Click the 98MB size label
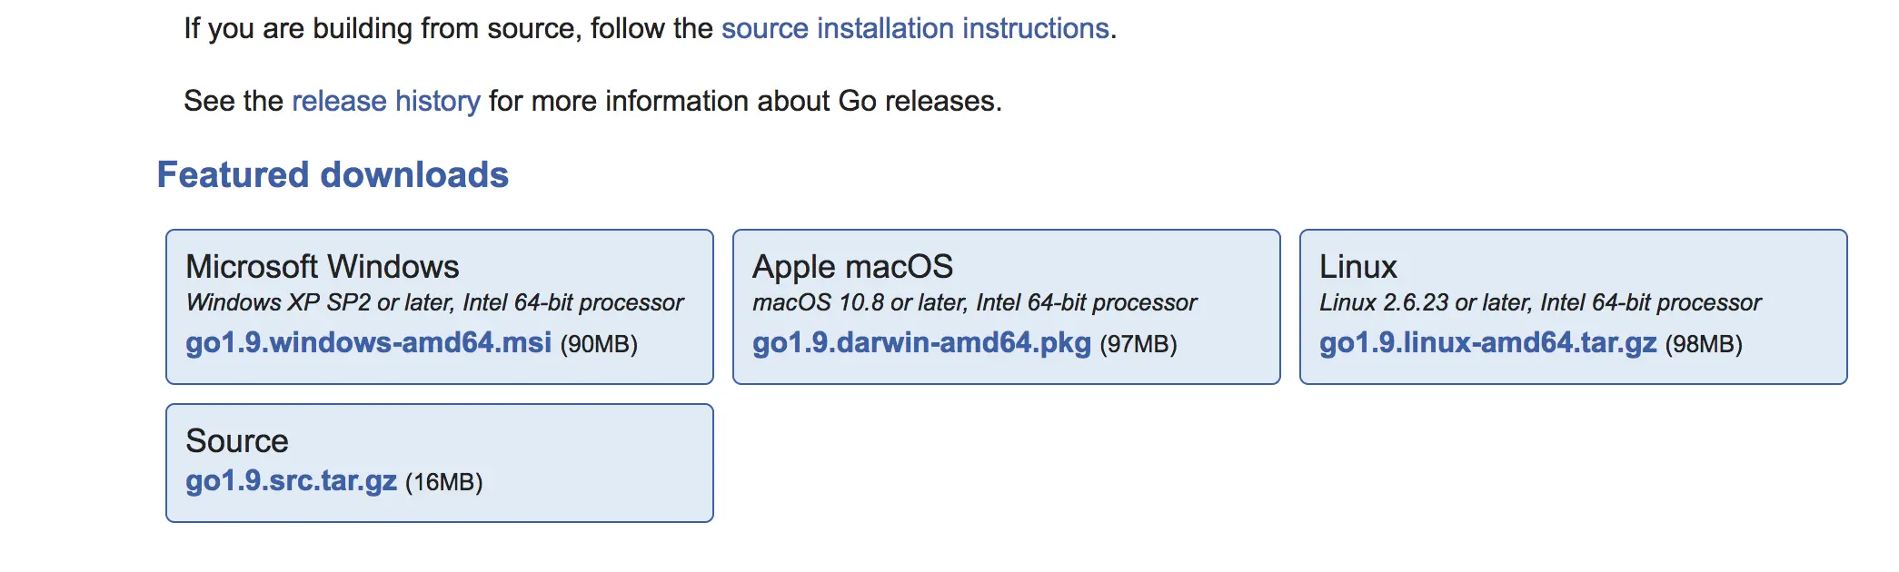1899x572 pixels. (1704, 344)
